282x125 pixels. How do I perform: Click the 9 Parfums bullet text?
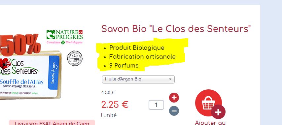(x=124, y=66)
